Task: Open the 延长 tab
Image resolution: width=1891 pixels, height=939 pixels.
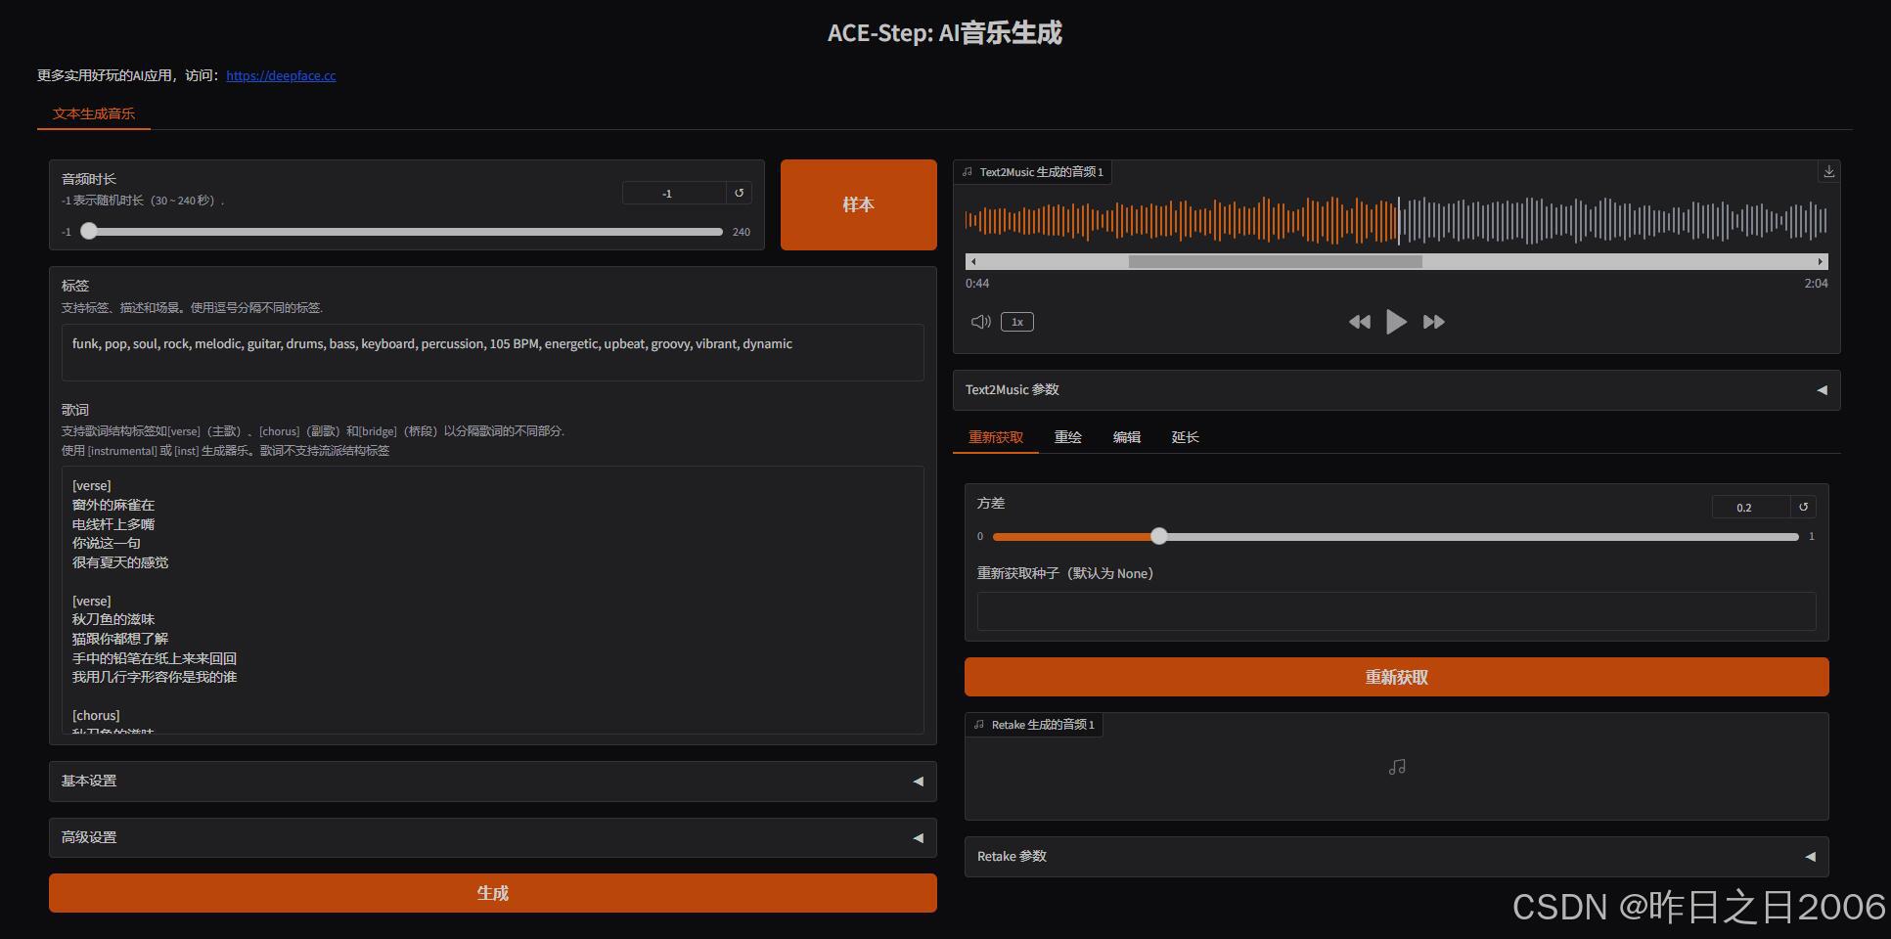Action: [1186, 437]
